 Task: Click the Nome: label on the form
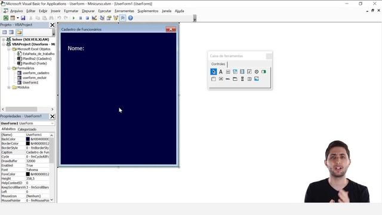coord(76,48)
